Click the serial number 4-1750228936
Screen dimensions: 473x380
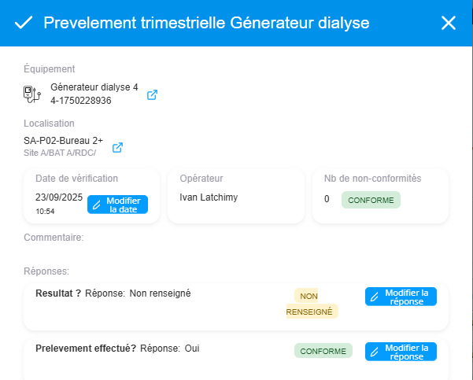[x=80, y=101]
